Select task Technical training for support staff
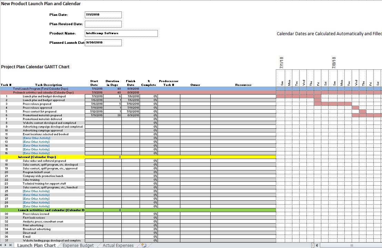This screenshot has height=248, width=382. click(x=44, y=183)
